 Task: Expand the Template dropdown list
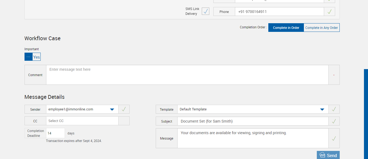(x=322, y=109)
